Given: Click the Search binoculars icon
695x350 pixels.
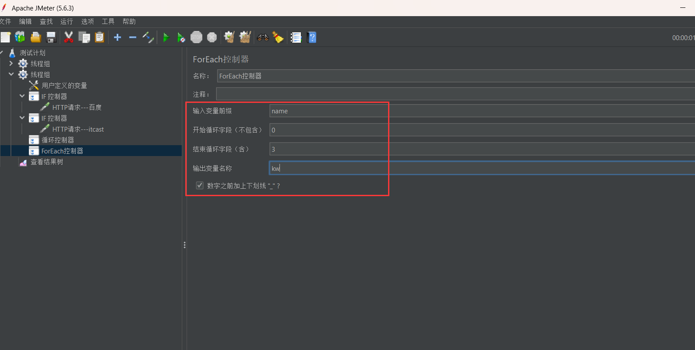Looking at the screenshot, I should pos(263,37).
